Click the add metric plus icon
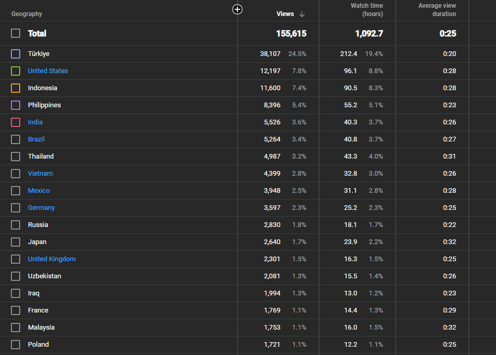 pos(237,9)
